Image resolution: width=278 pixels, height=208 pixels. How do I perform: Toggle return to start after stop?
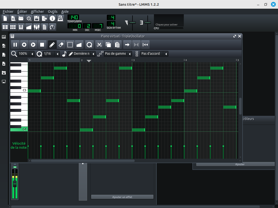[x=145, y=45]
